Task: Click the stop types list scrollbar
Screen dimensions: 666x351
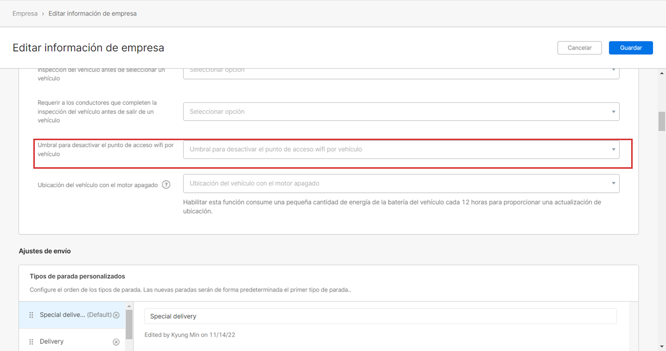Action: coord(129,321)
